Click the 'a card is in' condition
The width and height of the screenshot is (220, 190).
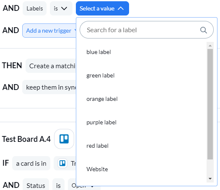click(x=31, y=163)
